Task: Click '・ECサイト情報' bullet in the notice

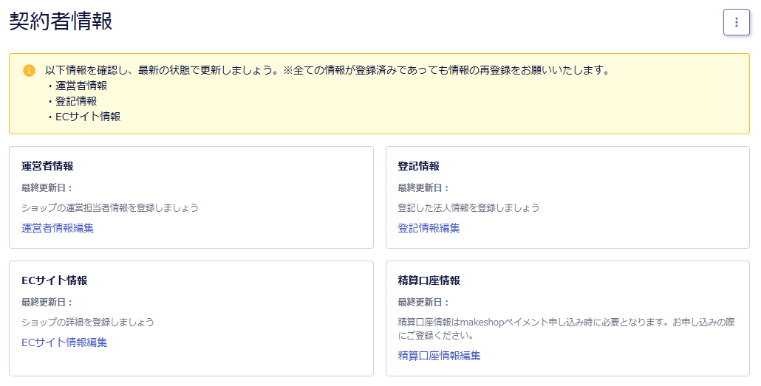Action: tap(83, 117)
